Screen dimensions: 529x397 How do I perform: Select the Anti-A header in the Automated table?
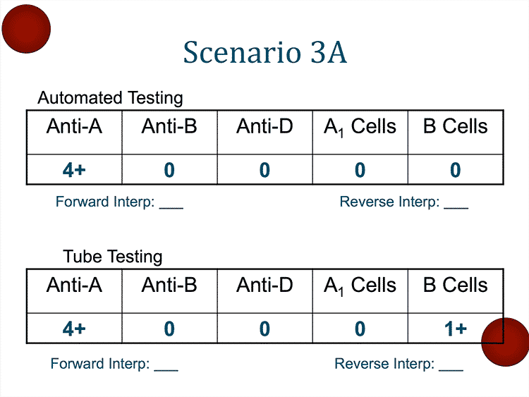tap(74, 127)
